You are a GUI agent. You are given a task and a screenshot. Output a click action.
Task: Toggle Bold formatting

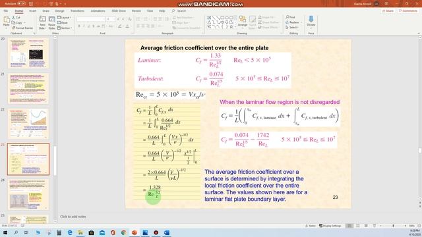pyautogui.click(x=79, y=26)
